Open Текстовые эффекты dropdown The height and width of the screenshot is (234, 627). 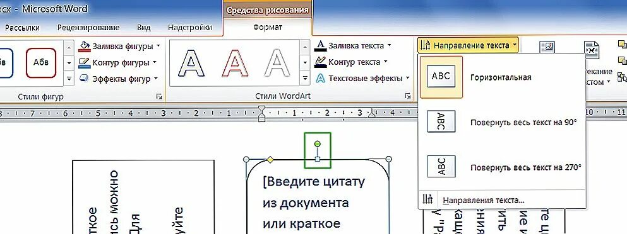tap(362, 79)
